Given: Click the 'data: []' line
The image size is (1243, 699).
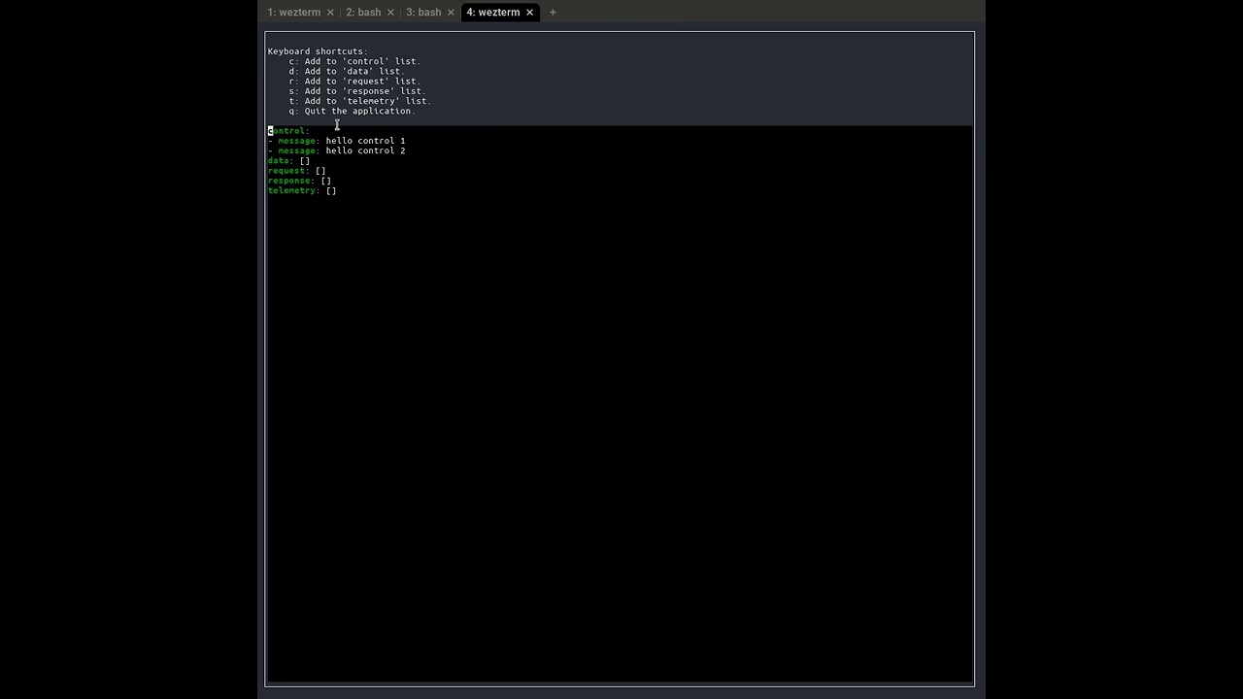Looking at the screenshot, I should pyautogui.click(x=289, y=161).
